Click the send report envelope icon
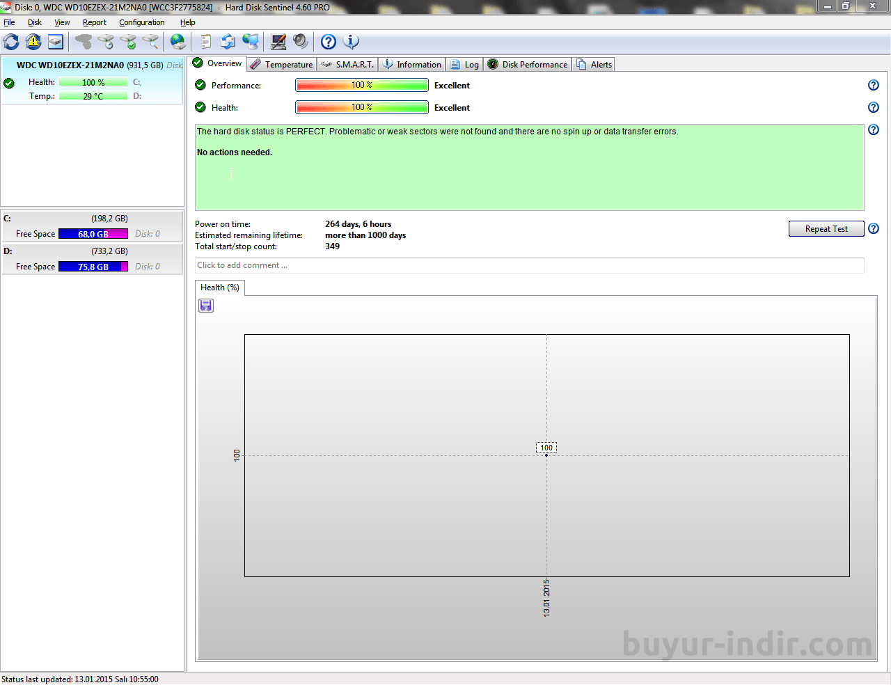The height and width of the screenshot is (685, 891). [228, 42]
